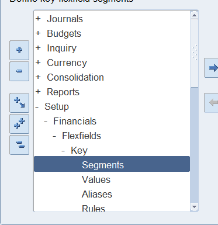Click the scrollbar up arrow

194,15
